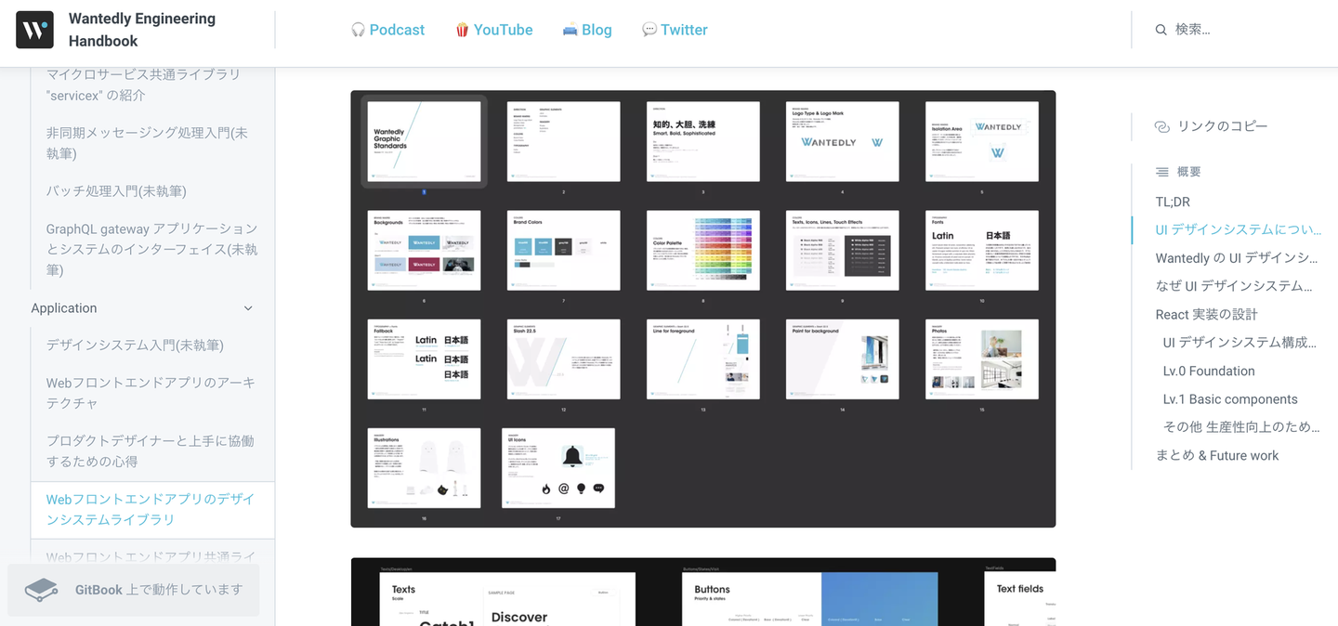1338x626 pixels.
Task: Collapse the Application section chevron
Action: (x=248, y=308)
